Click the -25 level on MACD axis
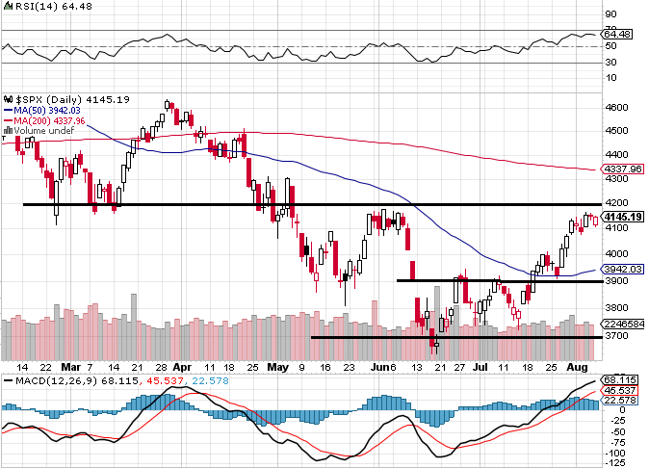Screen dimensions: 649x468 click(x=616, y=421)
